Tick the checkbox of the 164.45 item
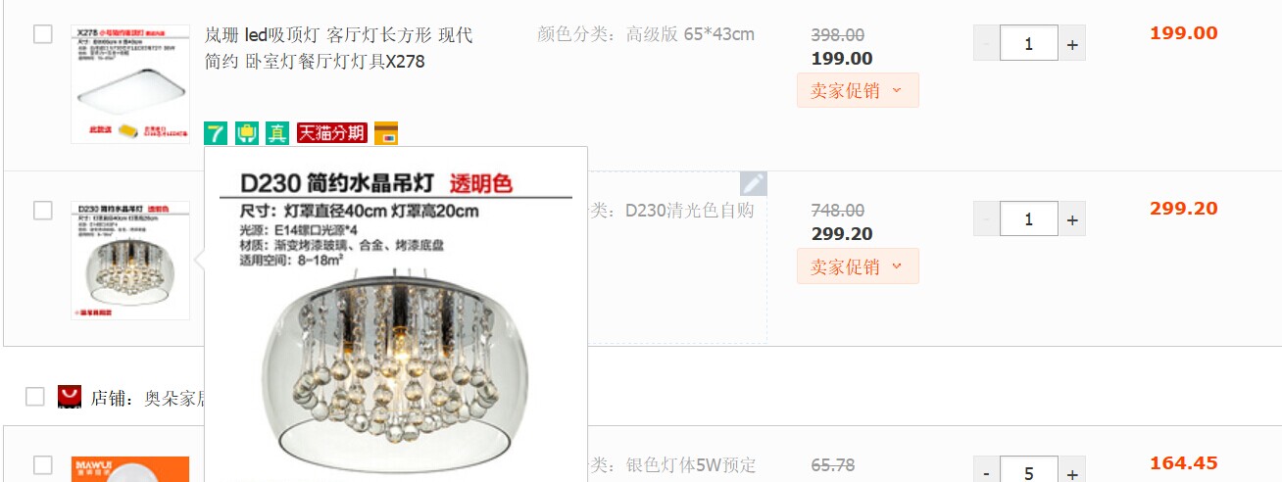 point(43,465)
